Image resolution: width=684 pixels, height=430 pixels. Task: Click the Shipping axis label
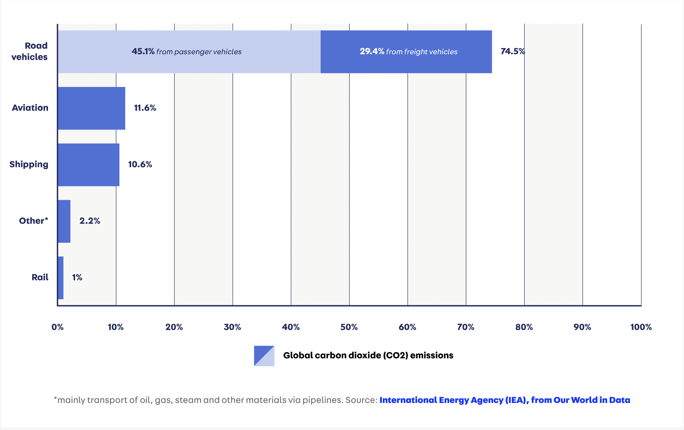tap(29, 164)
